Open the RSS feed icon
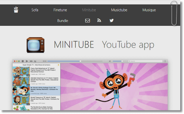The image size is (184, 114). [x=99, y=20]
